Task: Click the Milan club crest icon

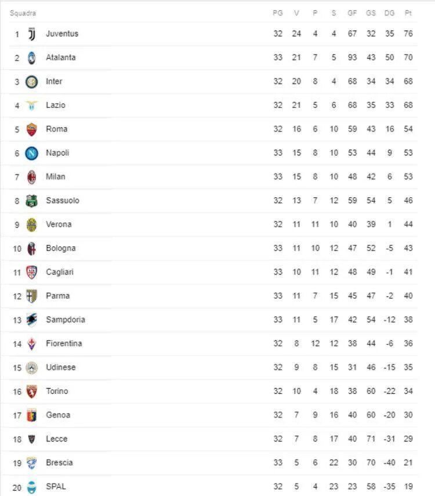Action: click(32, 177)
